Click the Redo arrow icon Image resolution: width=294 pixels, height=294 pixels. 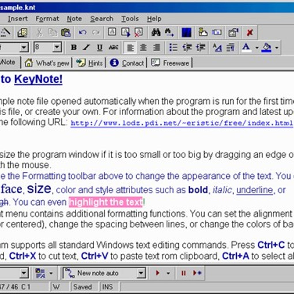pos(96,33)
